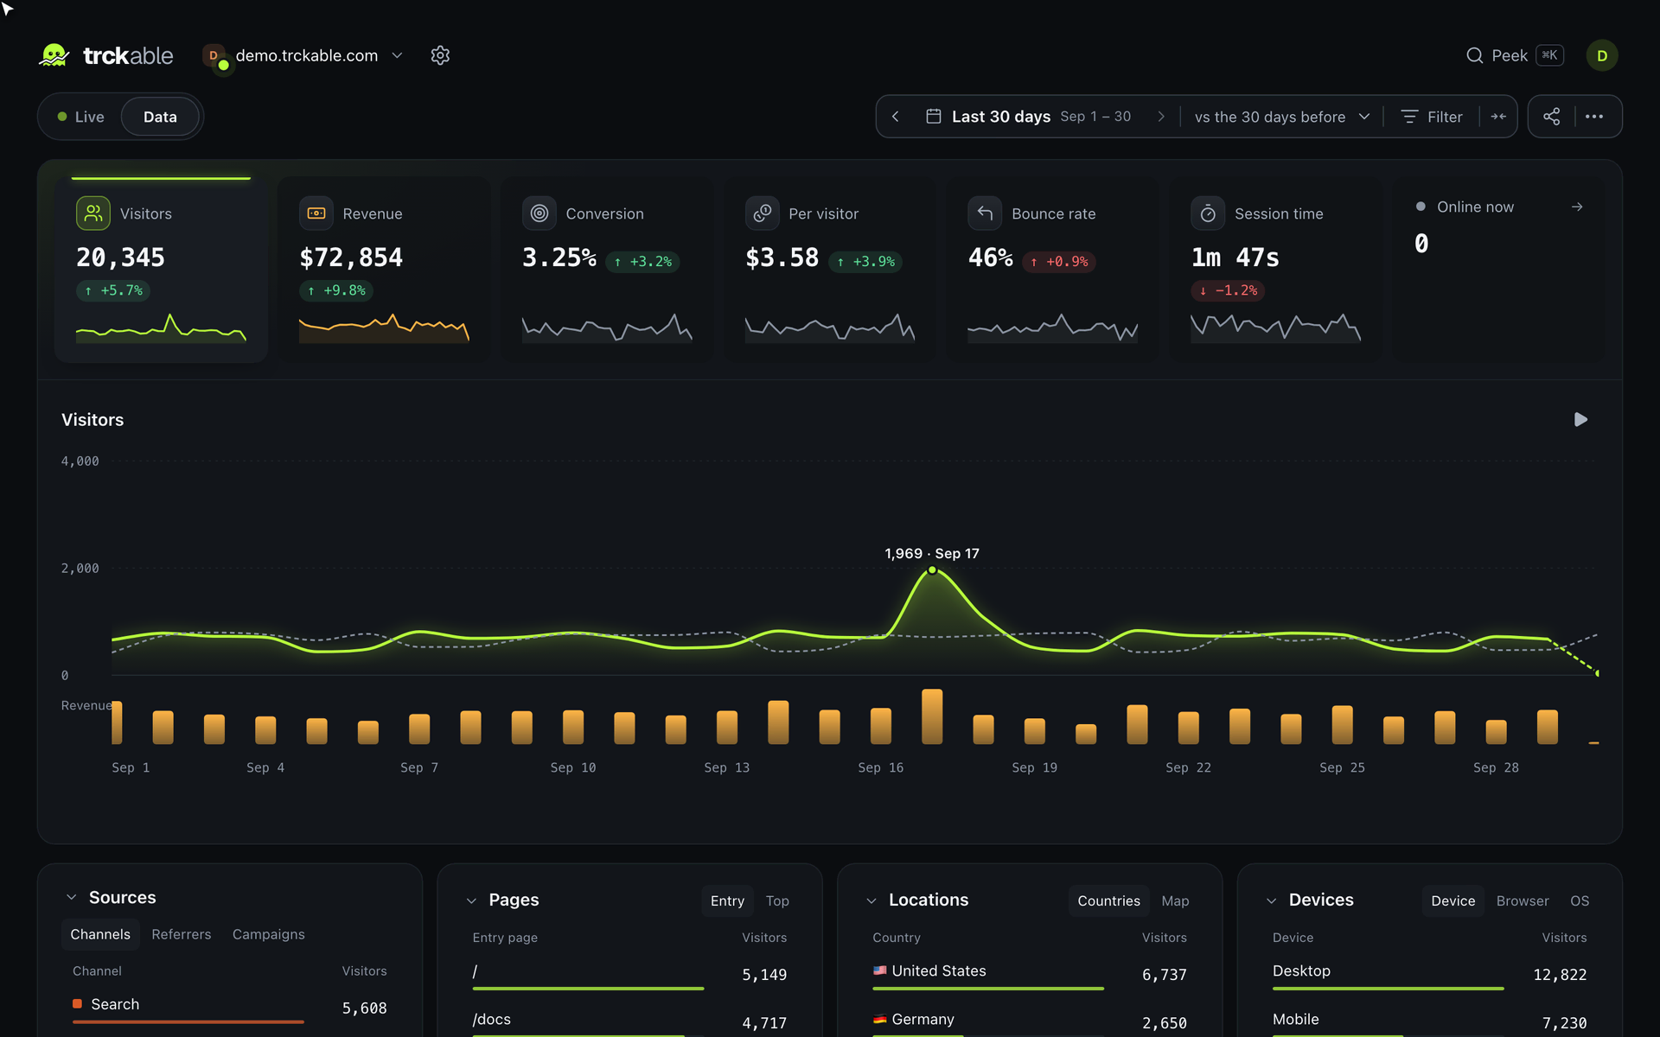Click the Search channel row
Screen dimensions: 1660x1037
coord(230,1007)
